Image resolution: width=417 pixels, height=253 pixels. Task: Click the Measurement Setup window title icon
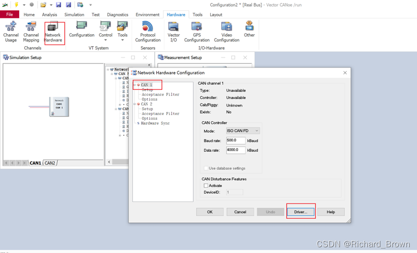pos(161,57)
